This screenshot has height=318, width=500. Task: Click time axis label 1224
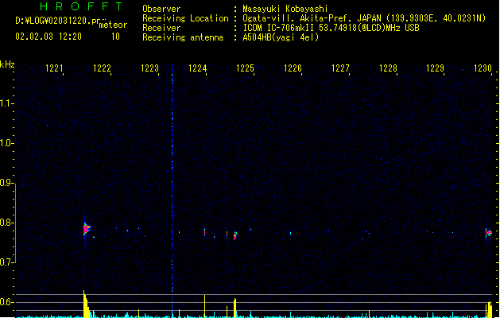pyautogui.click(x=197, y=68)
